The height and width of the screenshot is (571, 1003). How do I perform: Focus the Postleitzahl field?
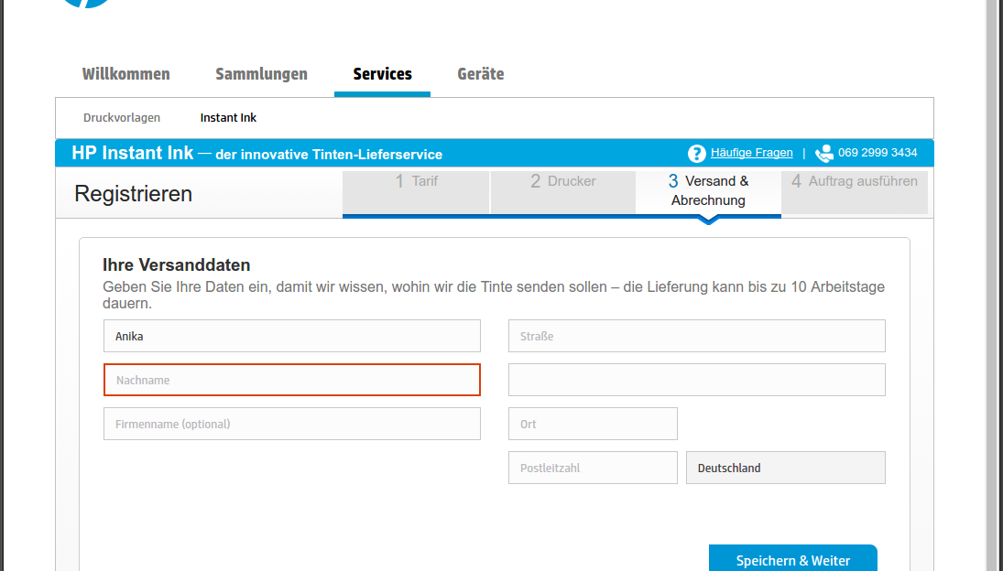(x=593, y=469)
